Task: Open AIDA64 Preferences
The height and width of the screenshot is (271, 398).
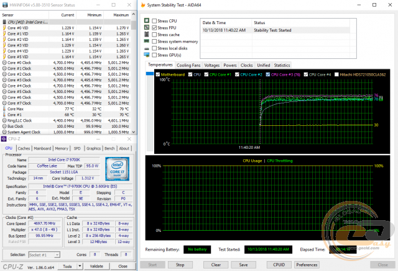Action: pos(307,265)
